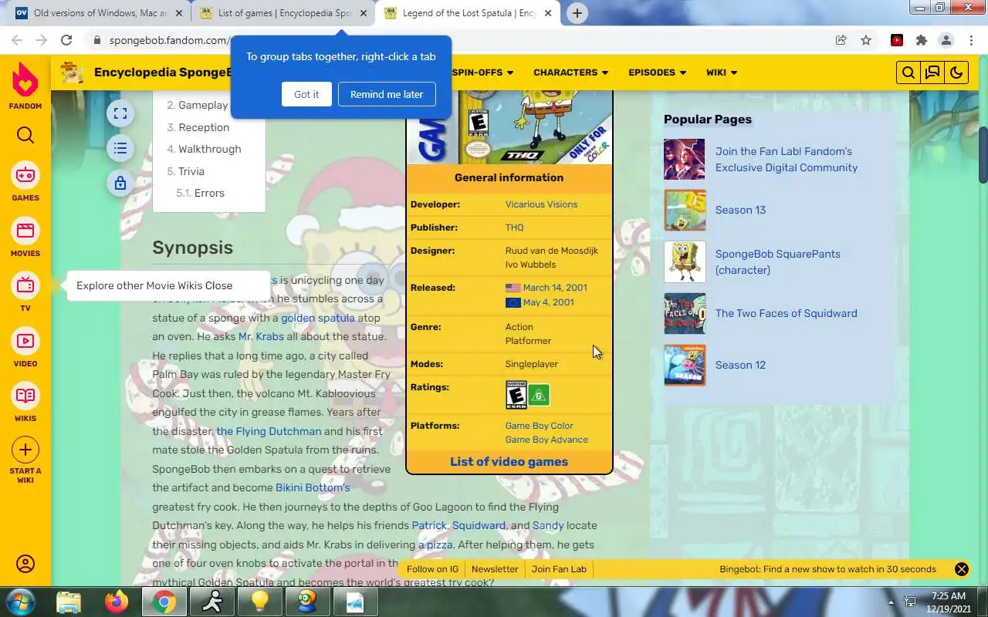Image resolution: width=988 pixels, height=617 pixels.
Task: Expand the Characters dropdown menu
Action: [570, 72]
